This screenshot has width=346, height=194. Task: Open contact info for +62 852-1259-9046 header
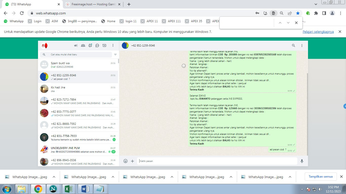[x=143, y=45]
